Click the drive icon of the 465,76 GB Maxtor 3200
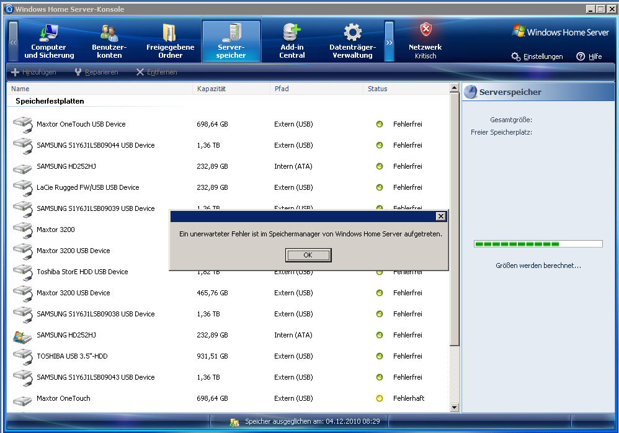The width and height of the screenshot is (619, 433). pos(23,293)
